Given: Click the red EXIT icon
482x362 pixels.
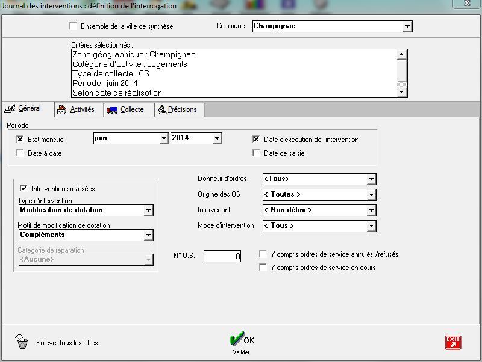Looking at the screenshot, I should (x=452, y=342).
